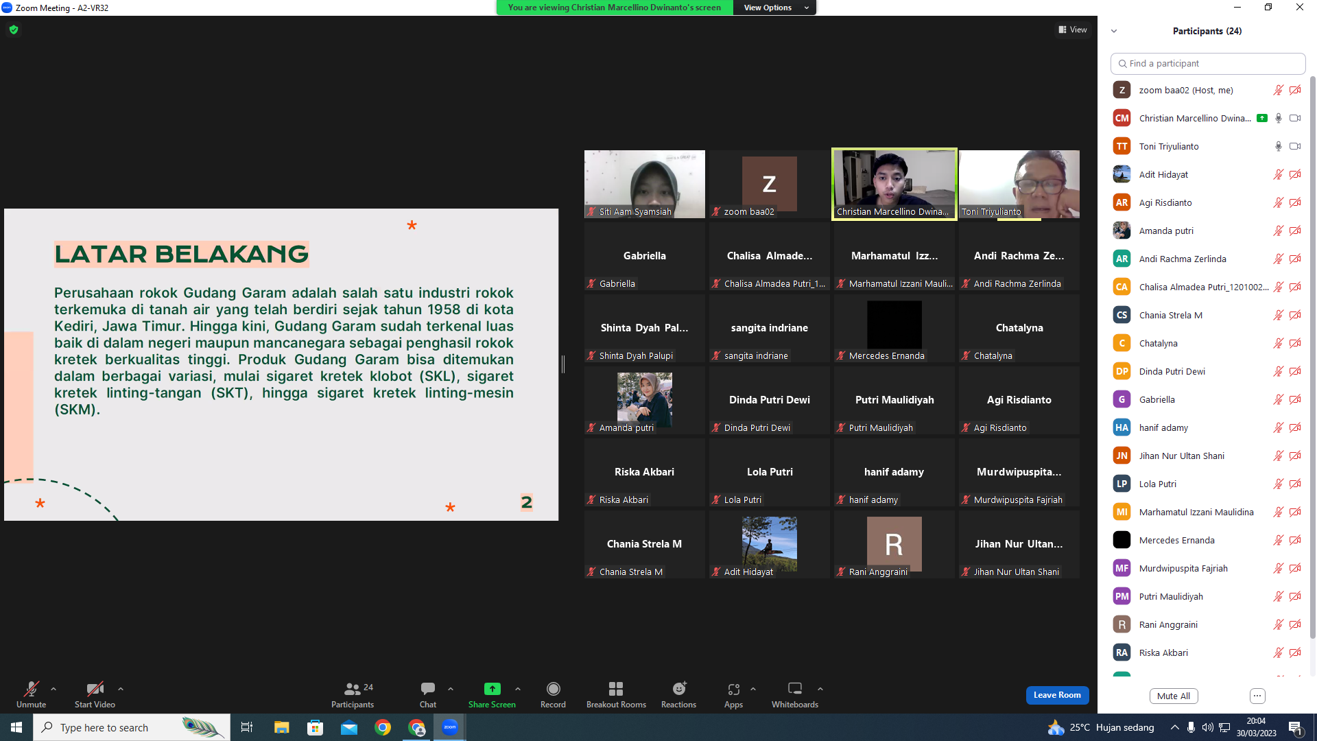The width and height of the screenshot is (1317, 741).
Task: Select Dinda Putri Dewi in the participants list
Action: (x=1208, y=371)
